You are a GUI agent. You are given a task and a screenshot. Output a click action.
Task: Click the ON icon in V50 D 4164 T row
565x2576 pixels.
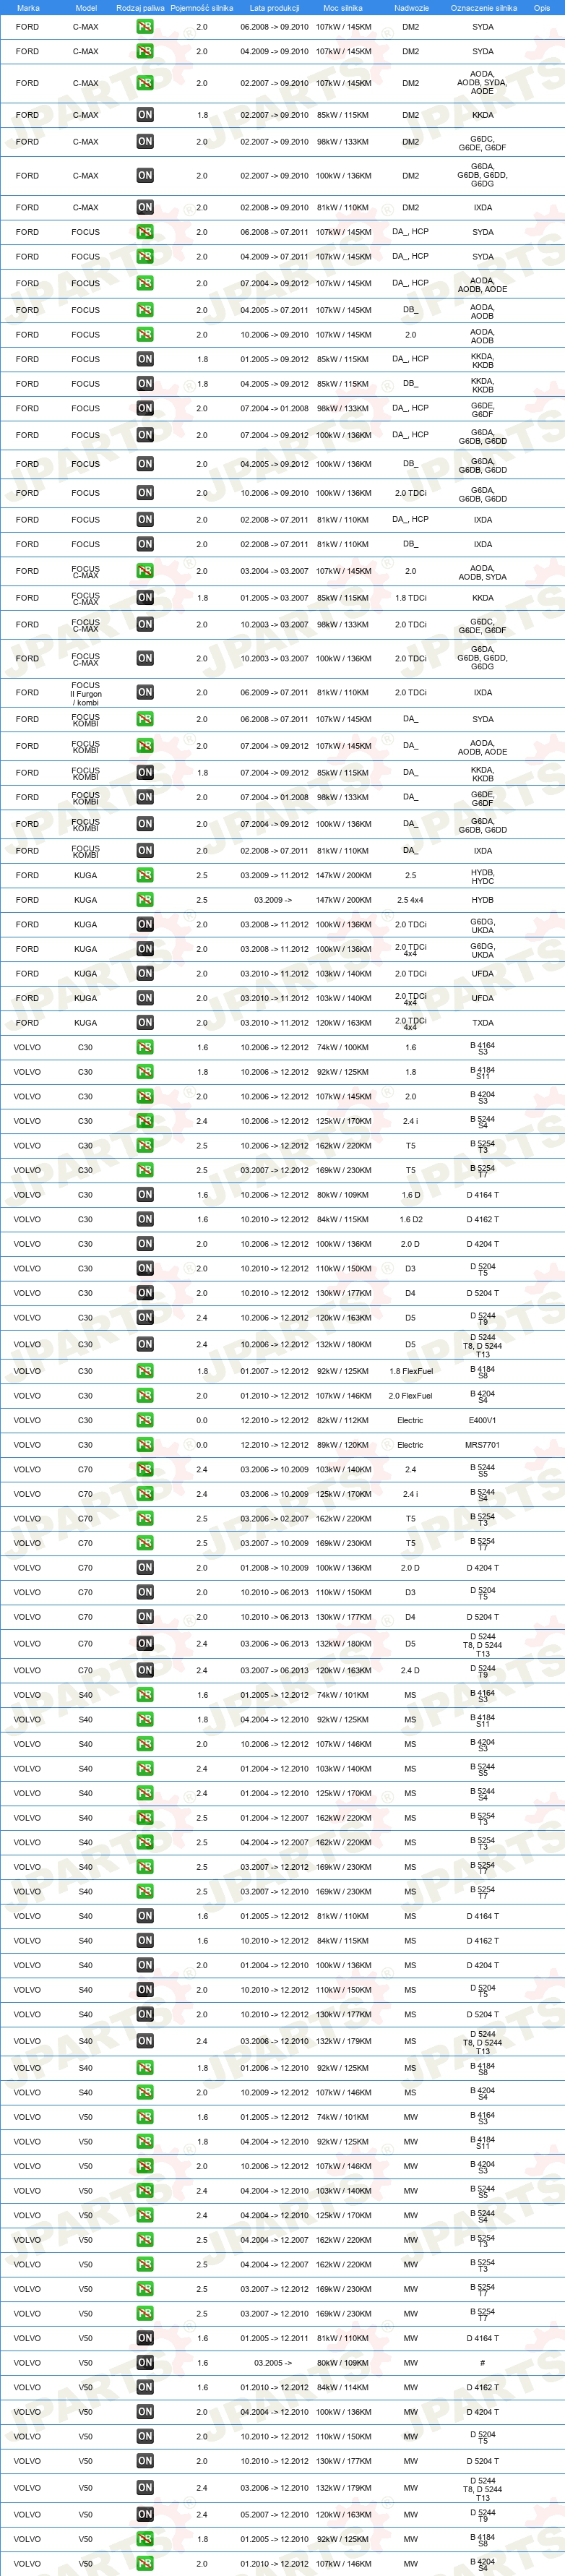coord(145,2338)
